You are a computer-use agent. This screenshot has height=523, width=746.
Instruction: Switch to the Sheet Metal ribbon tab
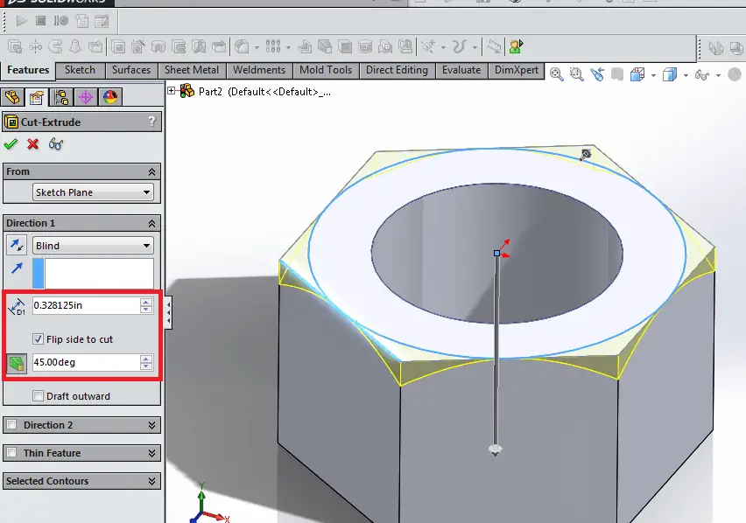point(192,70)
